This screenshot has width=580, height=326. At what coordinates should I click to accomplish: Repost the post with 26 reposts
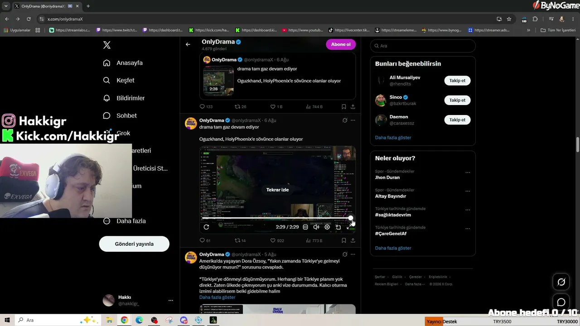(240, 107)
